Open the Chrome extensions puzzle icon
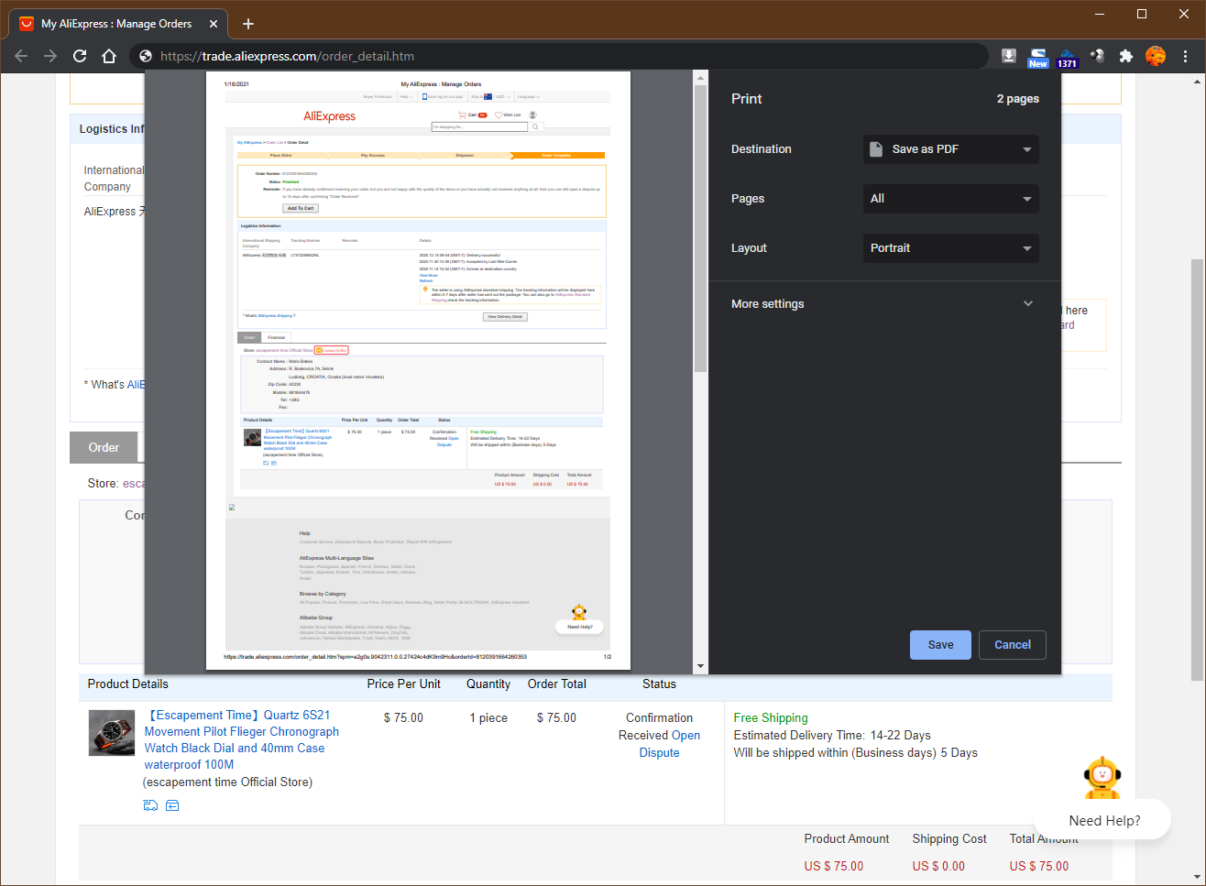This screenshot has height=886, width=1206. click(1126, 56)
